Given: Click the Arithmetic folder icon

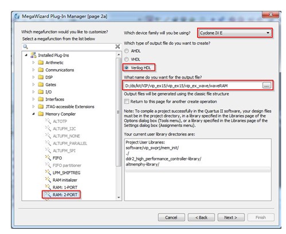Looking at the screenshot, I should [41, 62].
